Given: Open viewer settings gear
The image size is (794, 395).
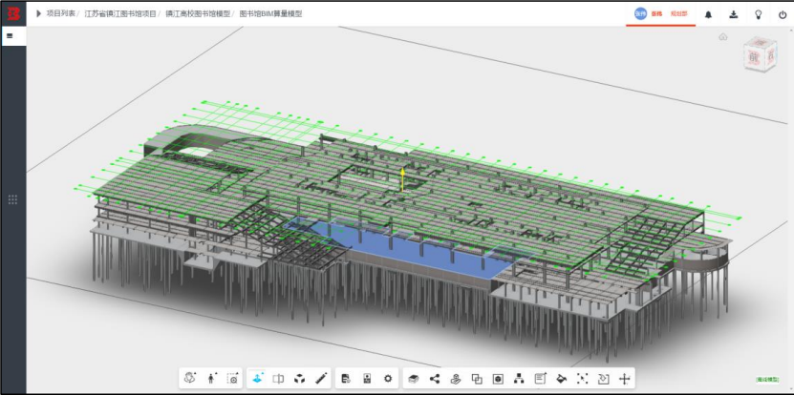Looking at the screenshot, I should [x=388, y=378].
